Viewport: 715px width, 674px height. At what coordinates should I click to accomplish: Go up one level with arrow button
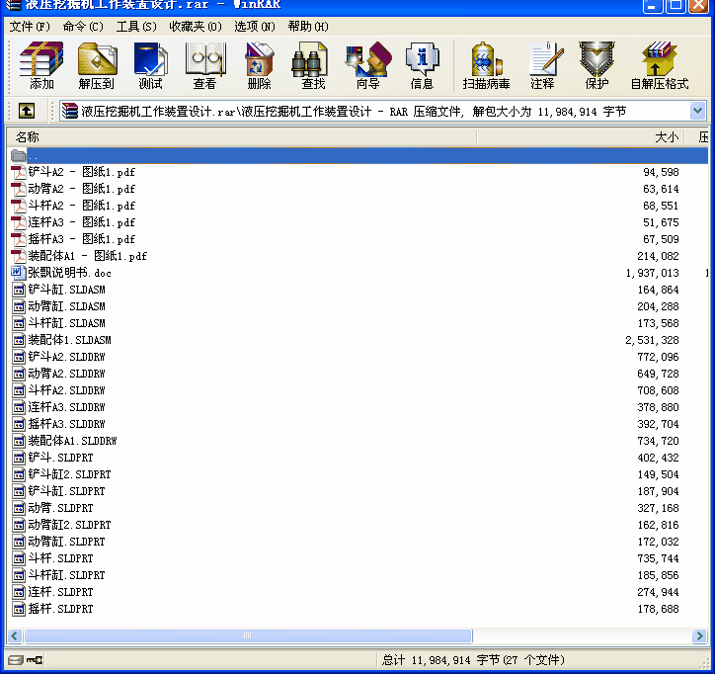(x=26, y=111)
